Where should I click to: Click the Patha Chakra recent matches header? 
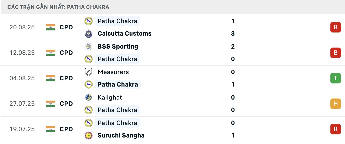58,7
